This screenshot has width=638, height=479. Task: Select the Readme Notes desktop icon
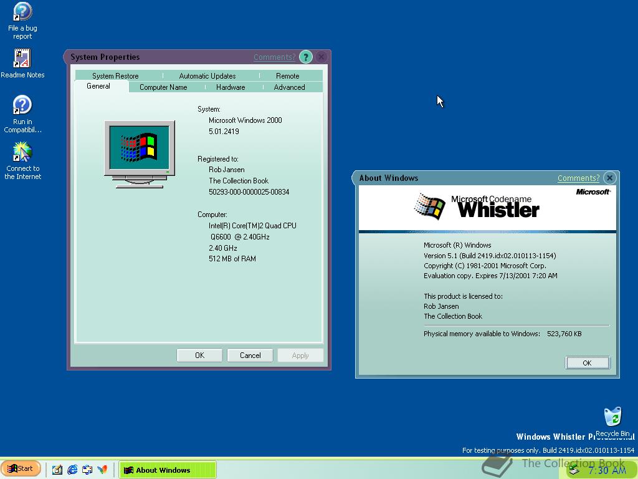(22, 64)
